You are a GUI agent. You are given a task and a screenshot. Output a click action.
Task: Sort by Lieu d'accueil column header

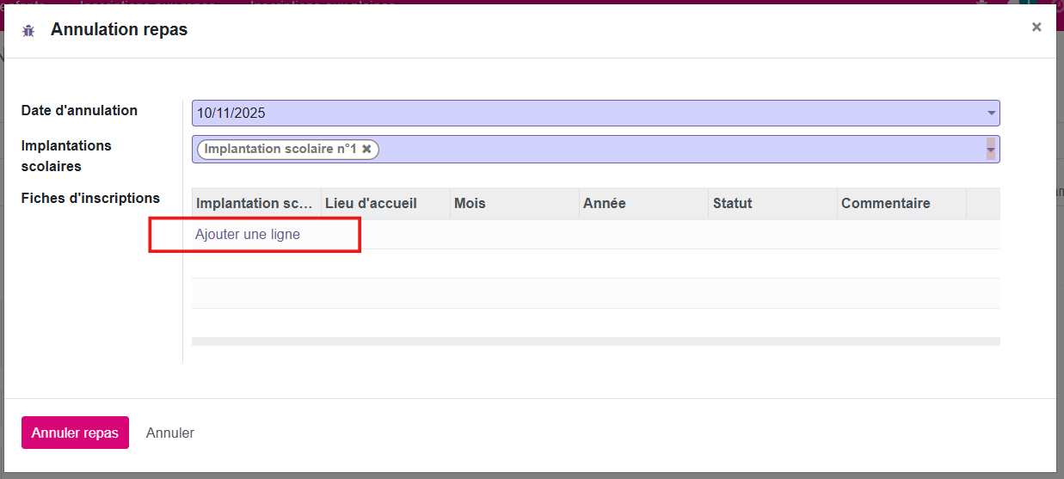[371, 204]
